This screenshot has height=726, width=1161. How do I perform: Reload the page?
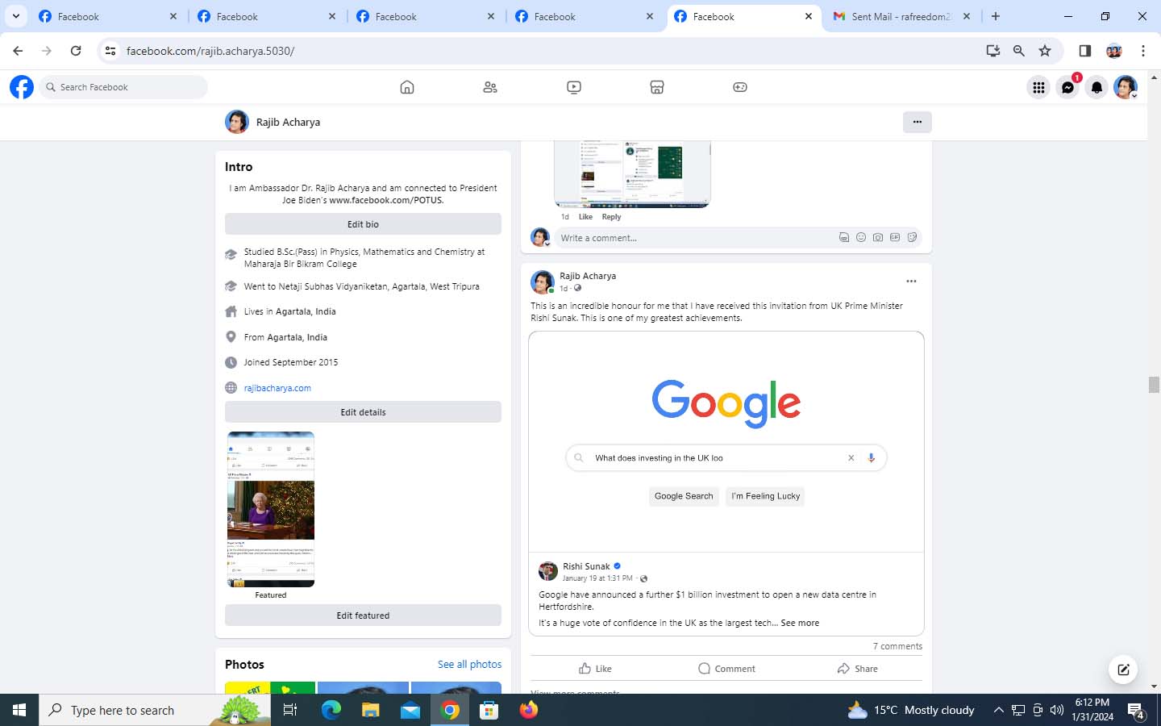coord(76,51)
